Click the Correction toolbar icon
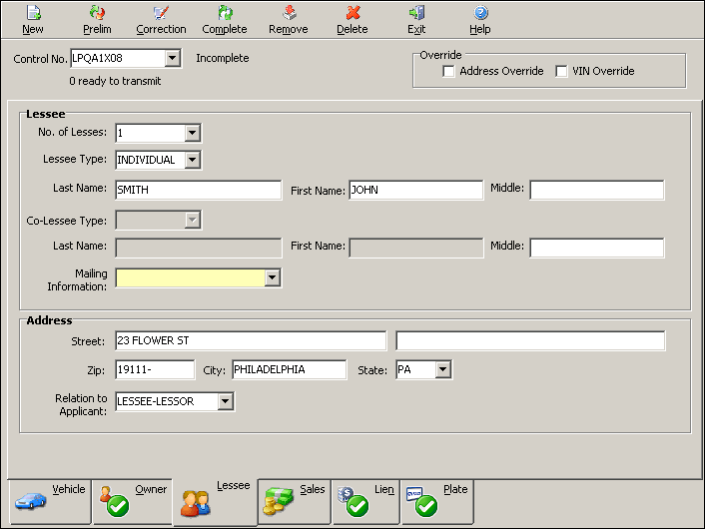Image resolution: width=705 pixels, height=529 pixels. [x=161, y=12]
